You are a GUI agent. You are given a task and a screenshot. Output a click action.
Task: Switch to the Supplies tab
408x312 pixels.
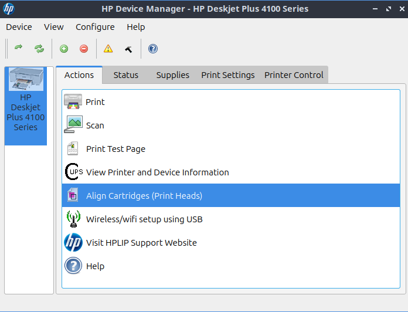[173, 75]
